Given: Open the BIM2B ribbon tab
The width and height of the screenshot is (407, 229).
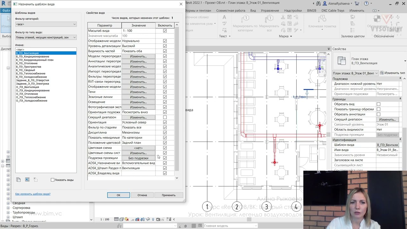Looking at the screenshot, I should click(x=312, y=10).
